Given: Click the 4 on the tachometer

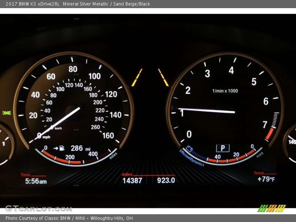Looking at the screenshot, I should (x=232, y=70).
